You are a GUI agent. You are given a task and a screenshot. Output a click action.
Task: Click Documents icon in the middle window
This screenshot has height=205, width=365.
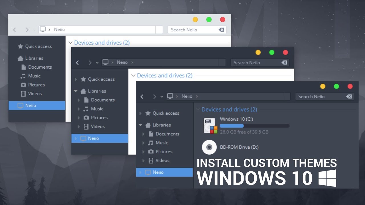click(86, 100)
